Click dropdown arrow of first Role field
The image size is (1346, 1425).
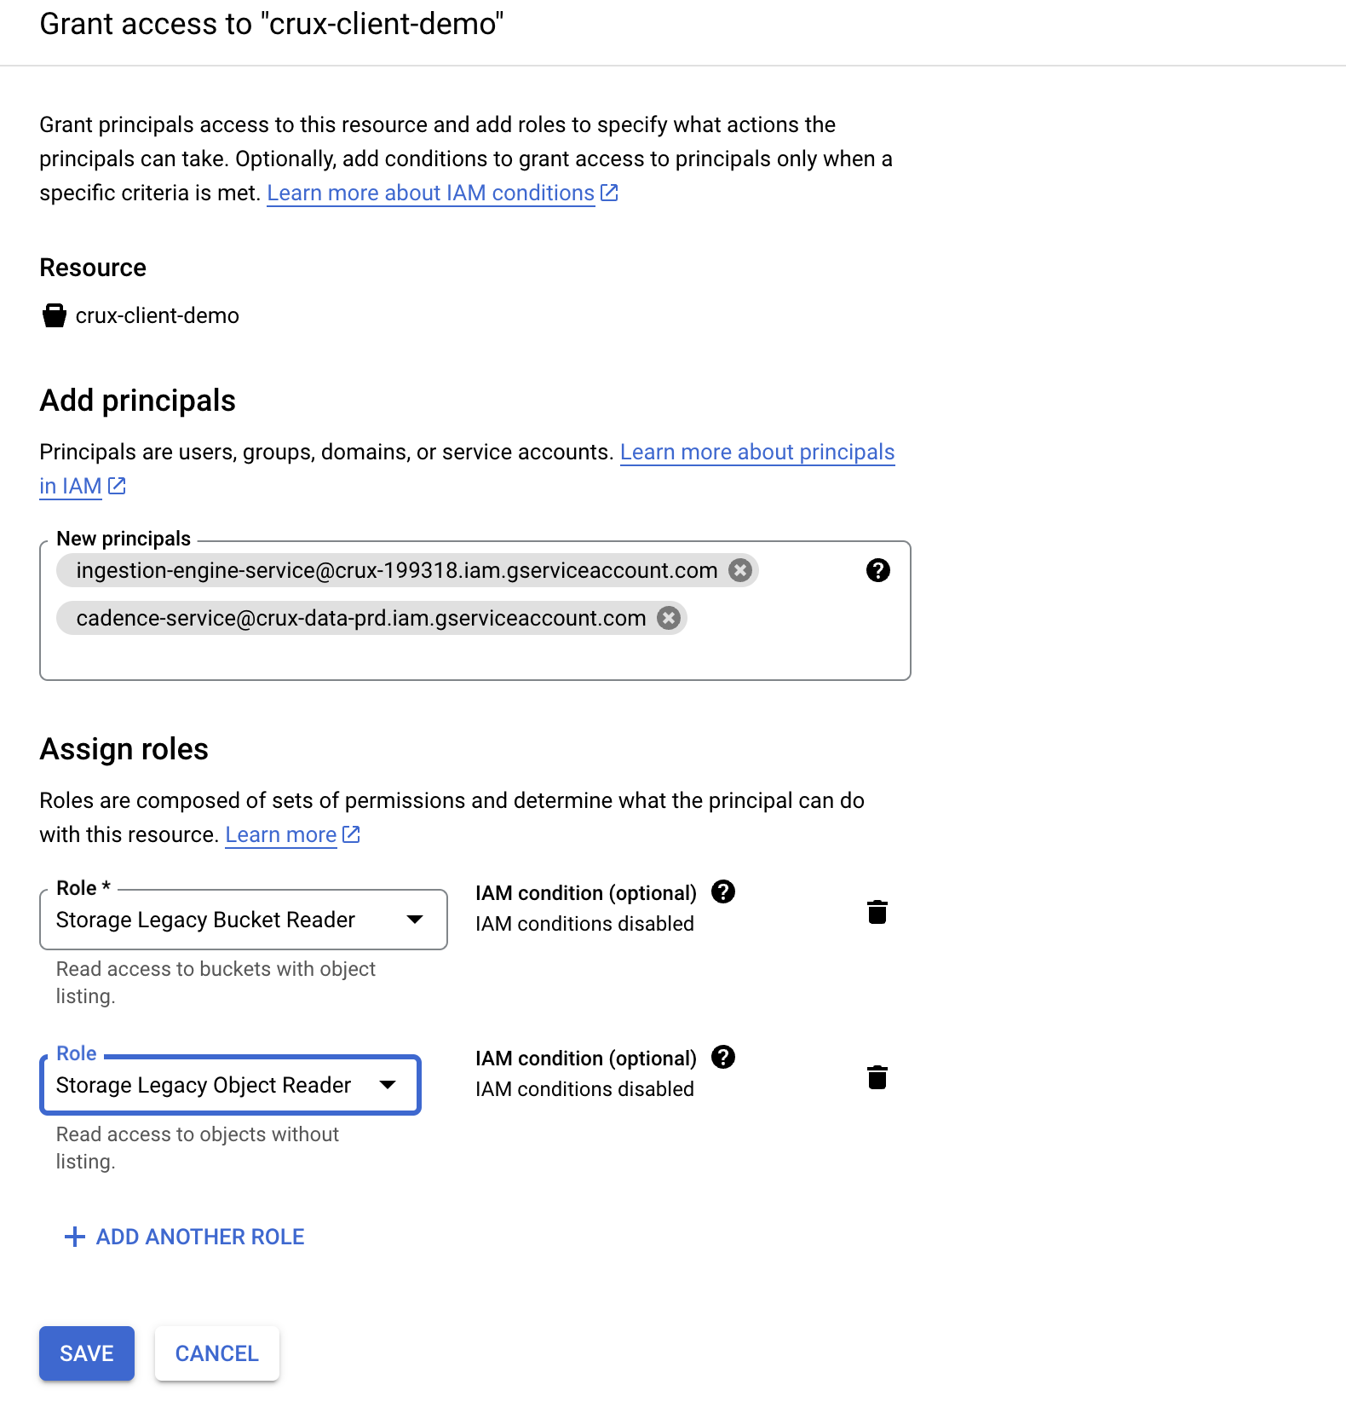pyautogui.click(x=415, y=920)
